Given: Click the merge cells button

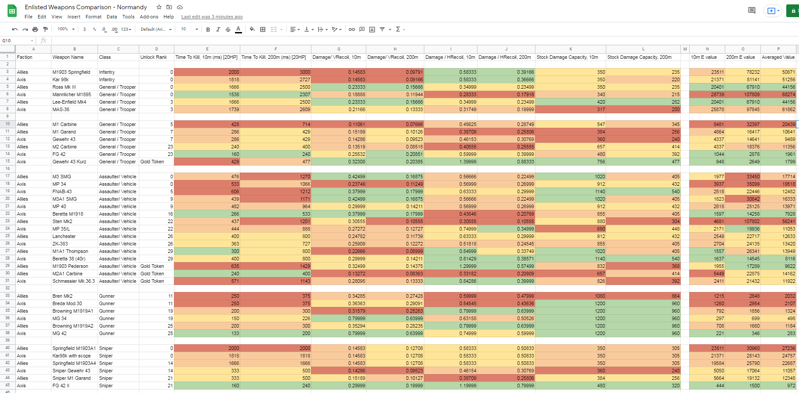Looking at the screenshot, I should click(274, 29).
